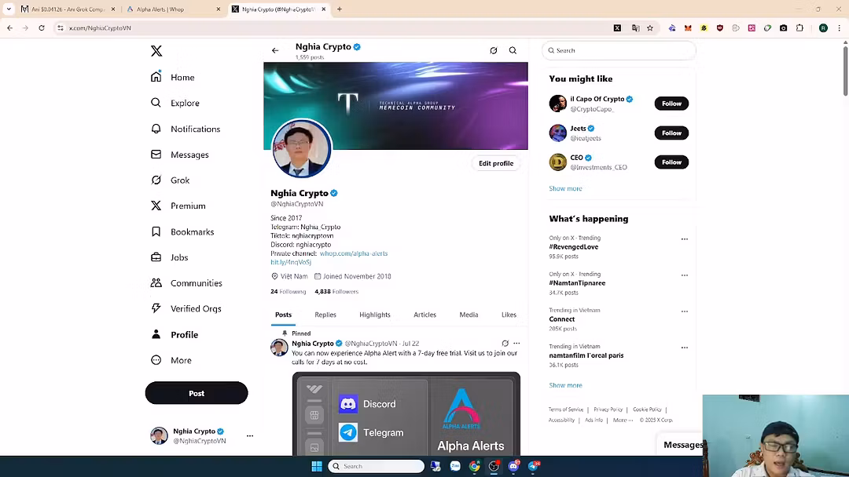The width and height of the screenshot is (849, 477).
Task: Open options for the #NamtanTipnaree trend
Action: (685, 275)
